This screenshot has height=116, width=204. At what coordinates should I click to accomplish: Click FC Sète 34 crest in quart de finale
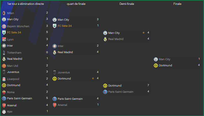(55, 26)
